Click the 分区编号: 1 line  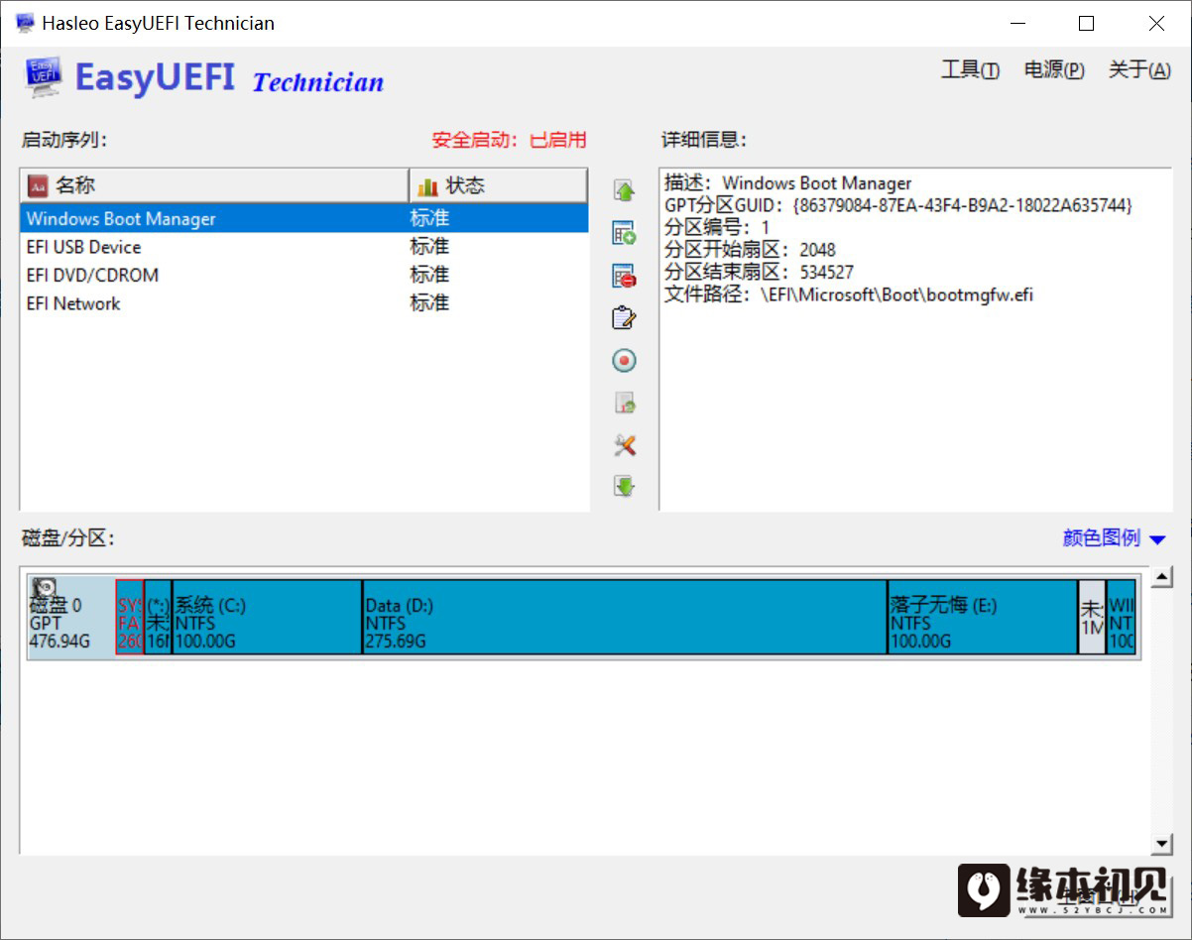[x=717, y=228]
